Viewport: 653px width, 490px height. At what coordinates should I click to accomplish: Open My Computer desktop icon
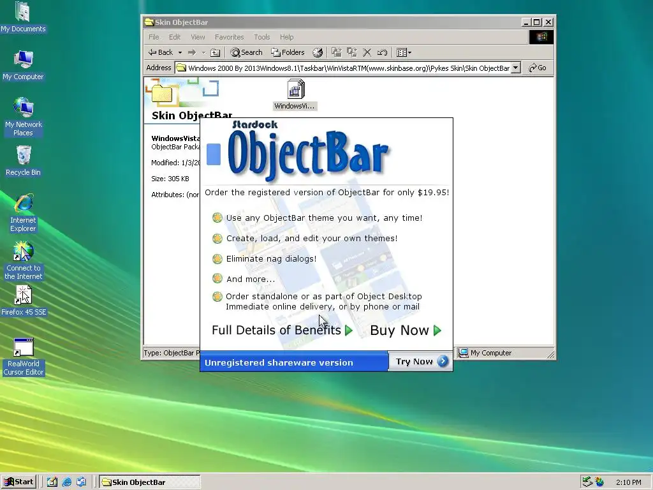(23, 65)
